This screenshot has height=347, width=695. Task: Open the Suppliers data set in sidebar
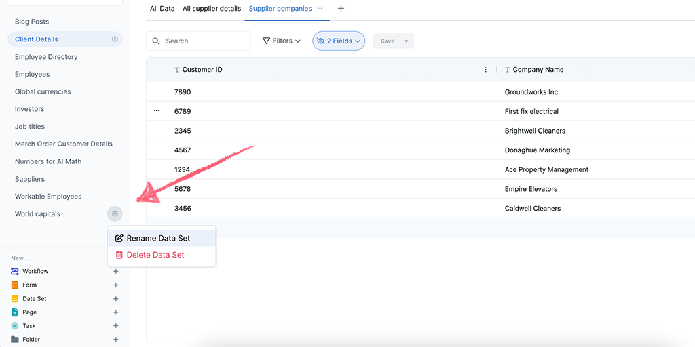click(30, 179)
